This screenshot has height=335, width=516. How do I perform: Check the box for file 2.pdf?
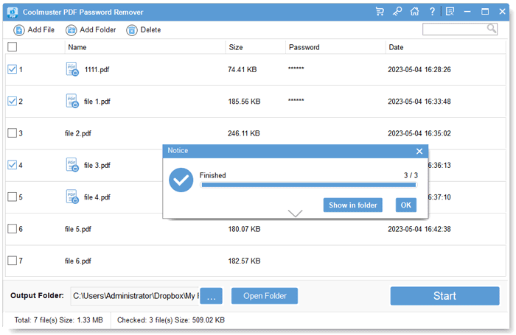(13, 133)
